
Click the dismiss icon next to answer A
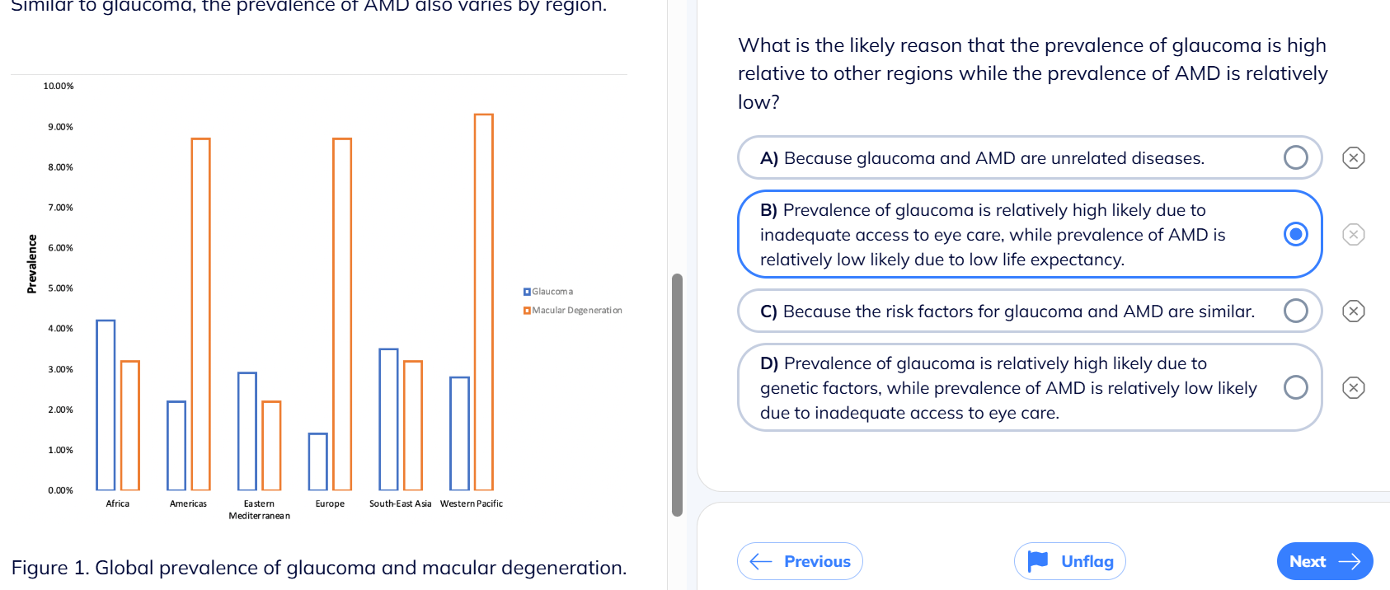(1353, 157)
